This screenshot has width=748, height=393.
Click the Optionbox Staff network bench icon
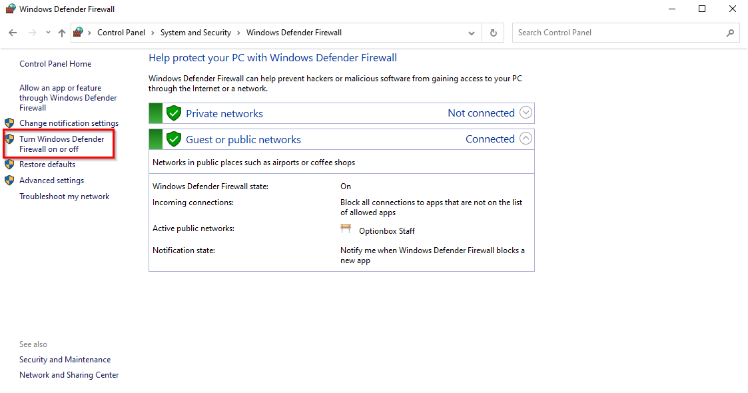click(346, 229)
